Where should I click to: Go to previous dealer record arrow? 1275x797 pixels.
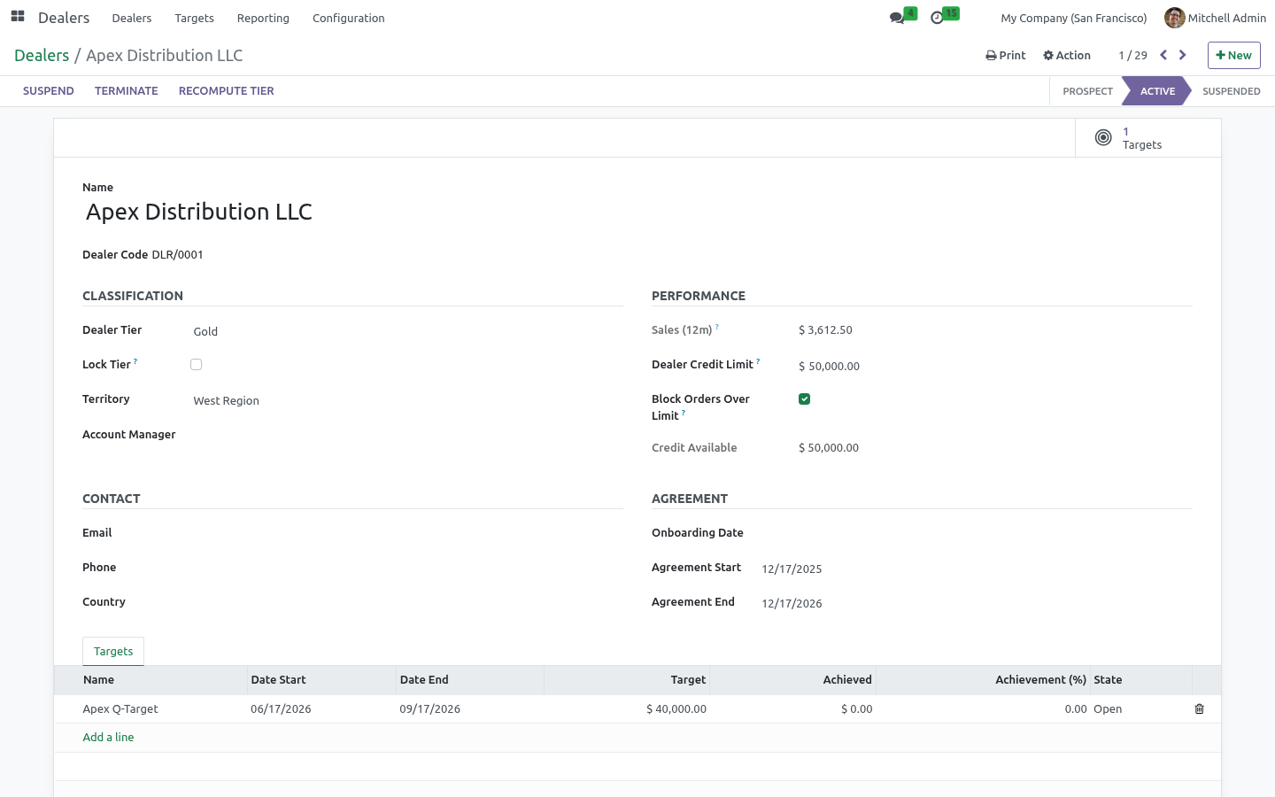click(1163, 55)
